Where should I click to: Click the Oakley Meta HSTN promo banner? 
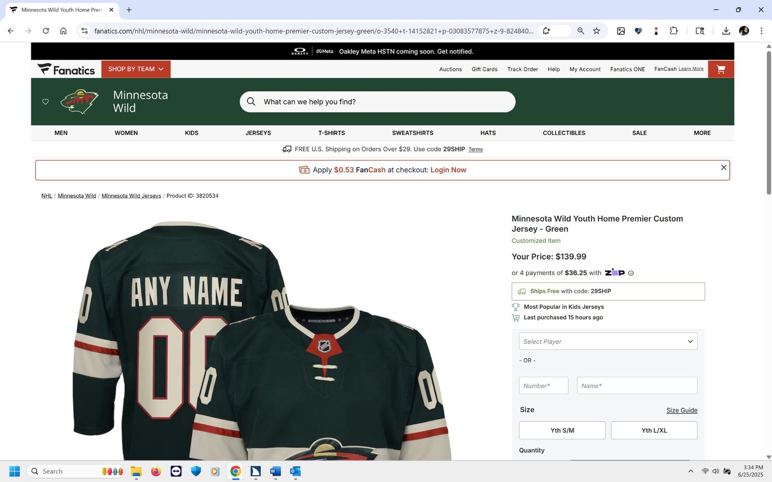pos(383,51)
